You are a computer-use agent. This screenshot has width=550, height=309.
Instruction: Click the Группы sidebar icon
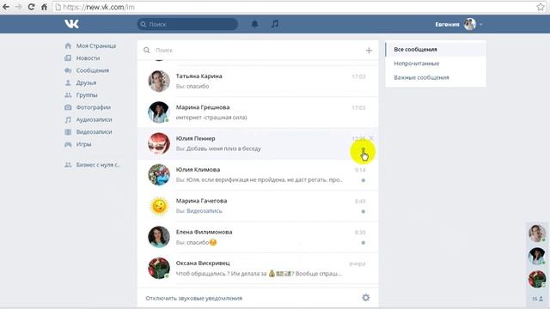coord(68,95)
